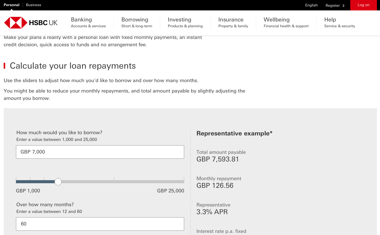Open the Borrowing menu

(x=137, y=22)
